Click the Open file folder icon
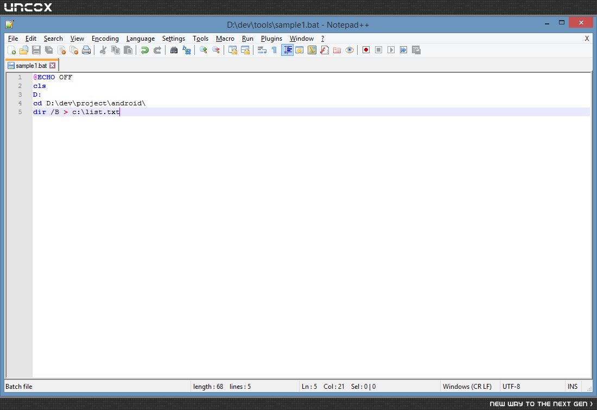The image size is (597, 410). coord(23,50)
